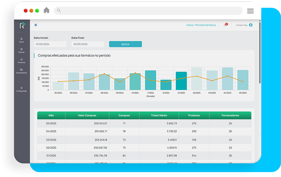281x177 pixels.
Task: Click the Data Inicial date field
Action: [50, 44]
